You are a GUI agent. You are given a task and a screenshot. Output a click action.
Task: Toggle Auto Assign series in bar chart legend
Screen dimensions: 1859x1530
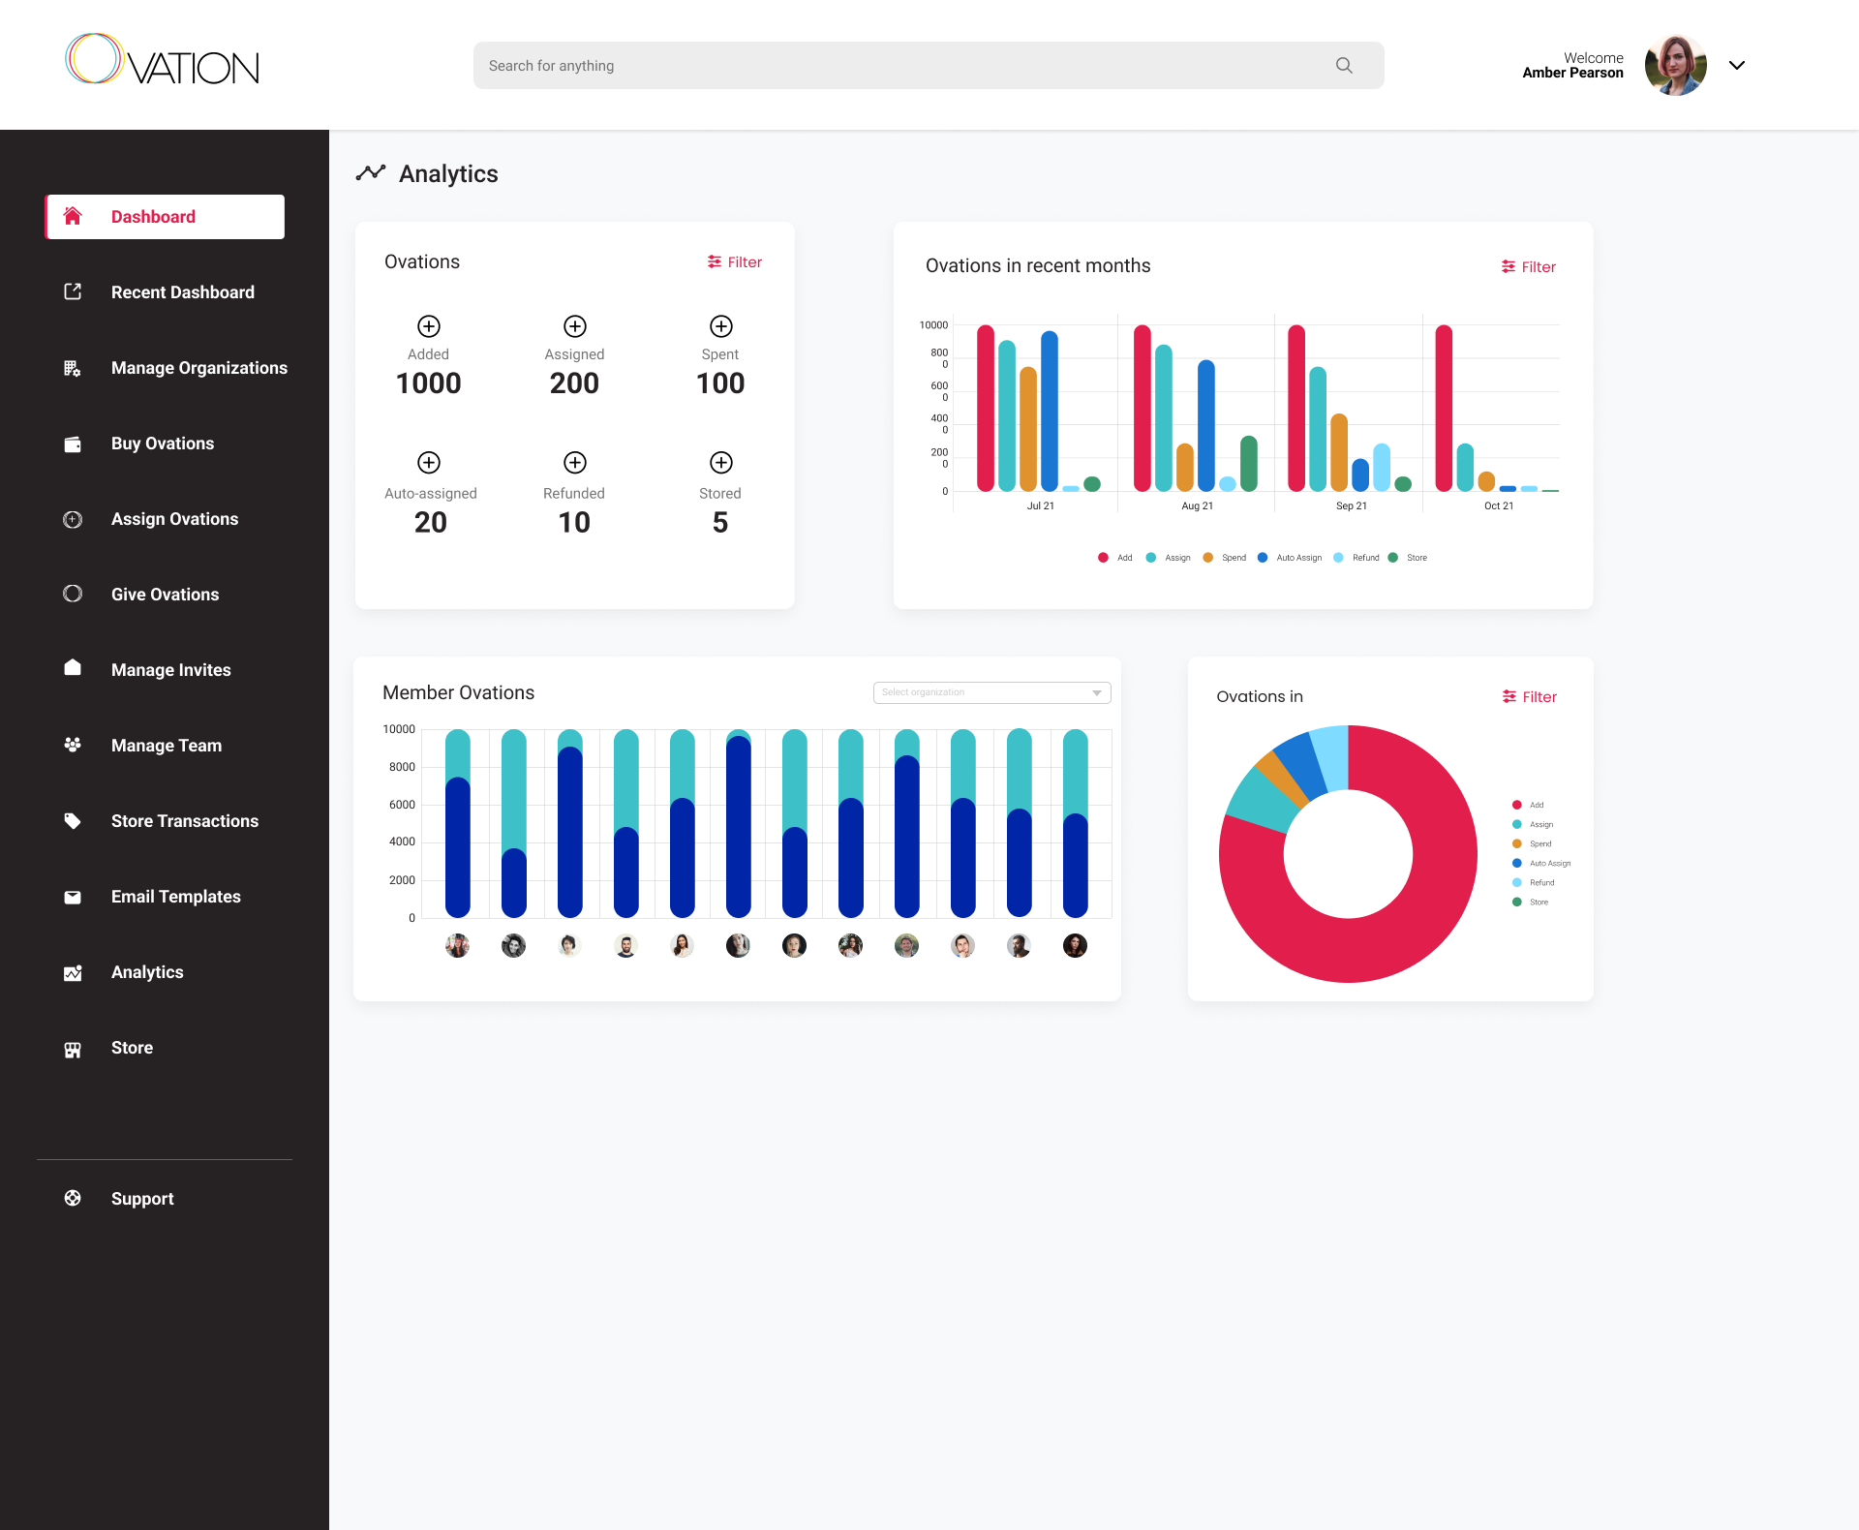[x=1263, y=558]
